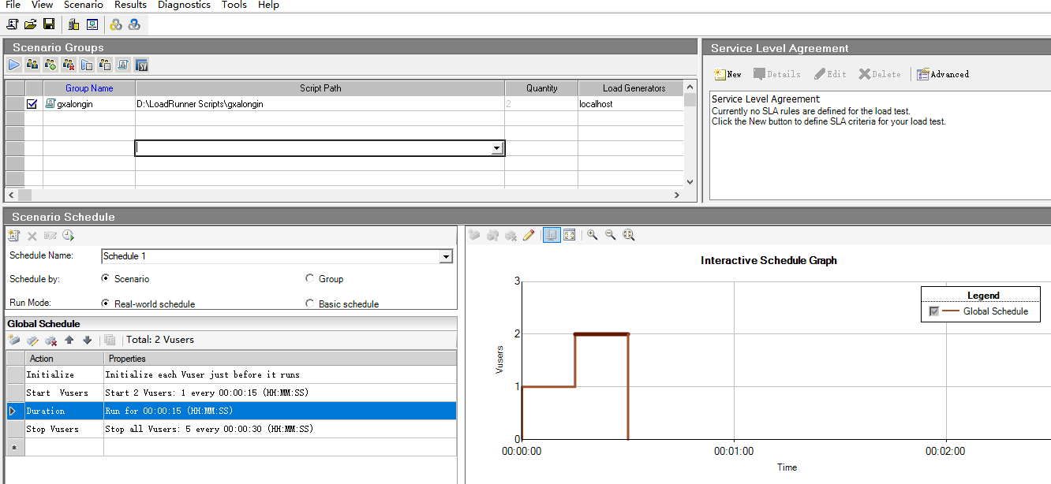This screenshot has height=484, width=1051.
Task: Click Advanced in Service Level Agreement
Action: tap(942, 74)
